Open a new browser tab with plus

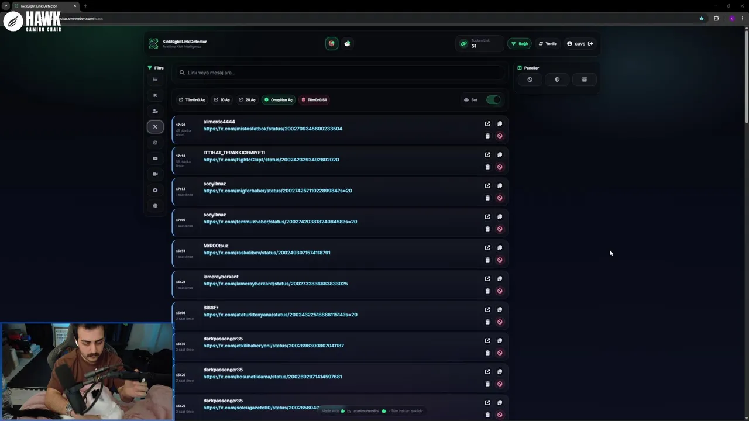[85, 6]
